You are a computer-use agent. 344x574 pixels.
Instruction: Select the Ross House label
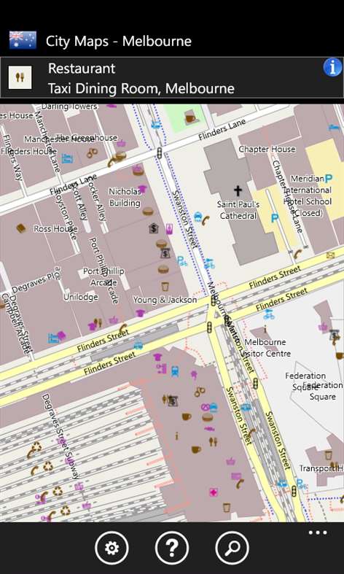(55, 229)
